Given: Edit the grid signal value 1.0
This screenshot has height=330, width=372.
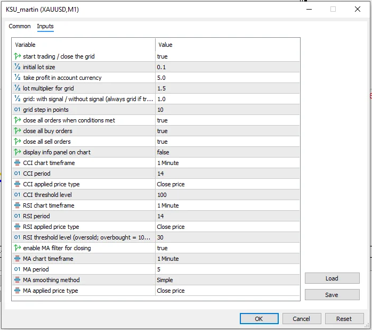Looking at the screenshot, I should pyautogui.click(x=227, y=99).
